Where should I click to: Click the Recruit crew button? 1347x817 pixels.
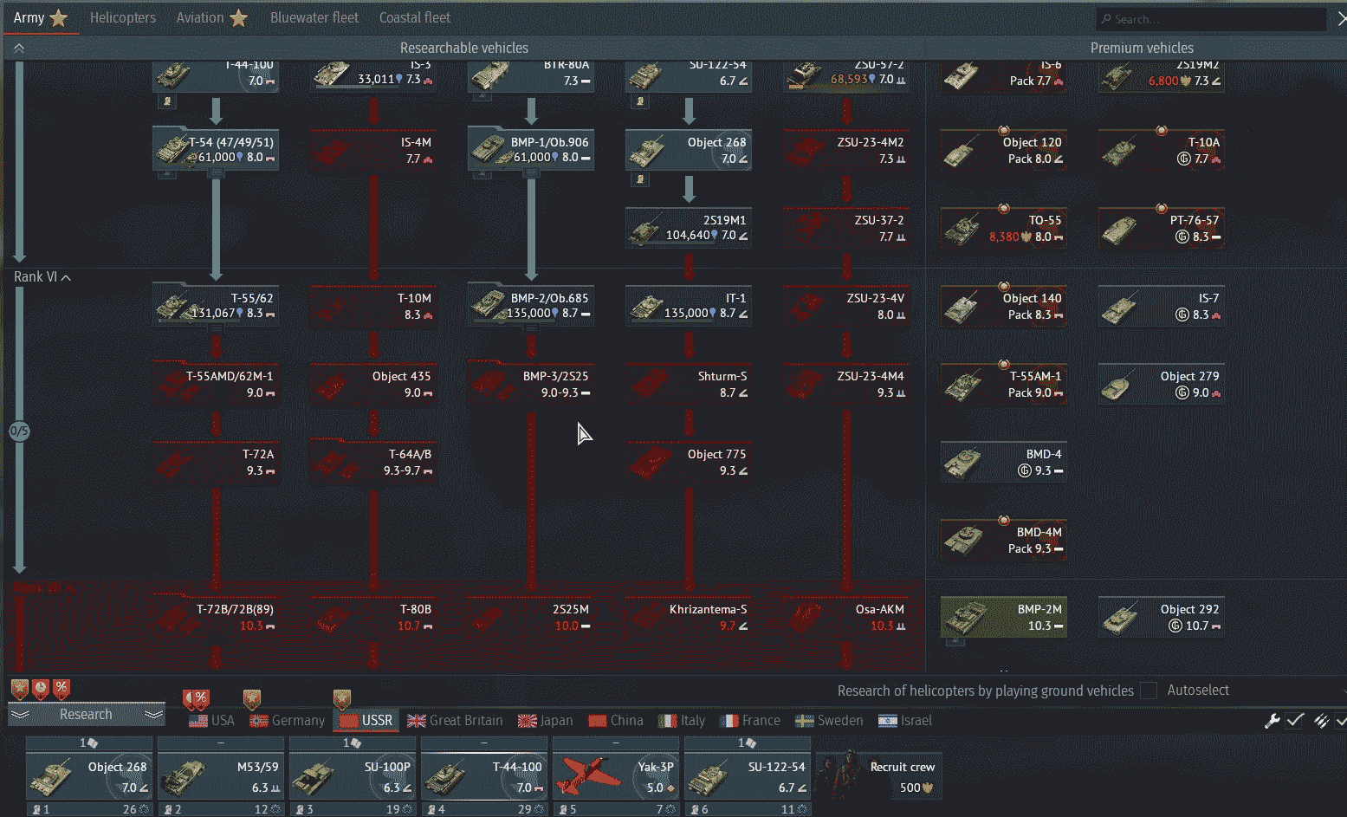[x=879, y=776]
